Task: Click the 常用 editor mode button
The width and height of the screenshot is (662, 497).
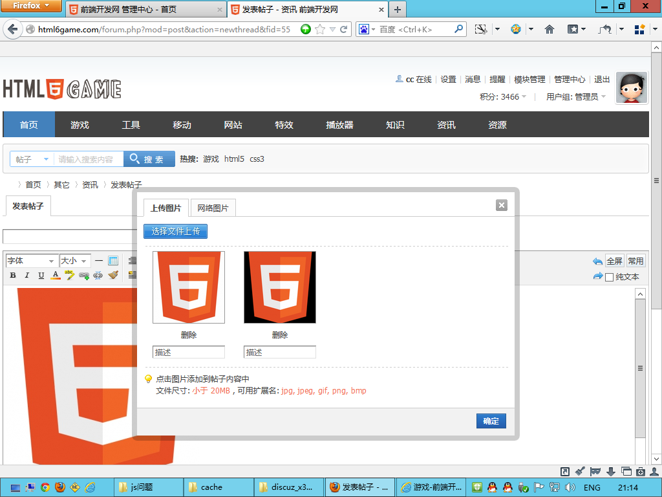Action: [635, 261]
